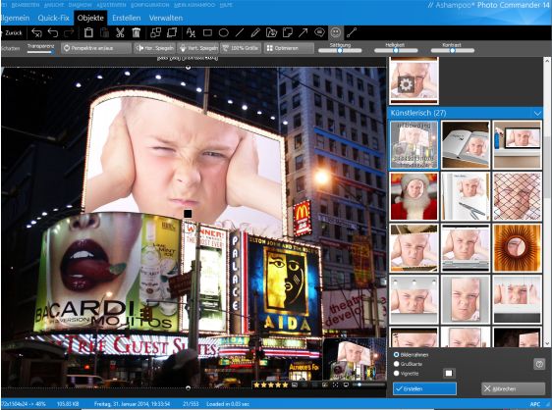Screen dimensions: 552x410
Task: Click the Kontrast slider
Action: coord(453,51)
